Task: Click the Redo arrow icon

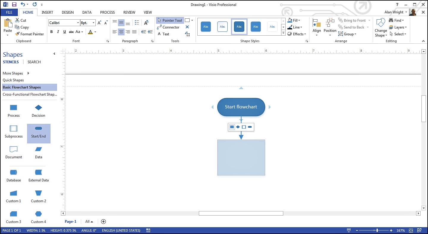Action: (x=35, y=4)
